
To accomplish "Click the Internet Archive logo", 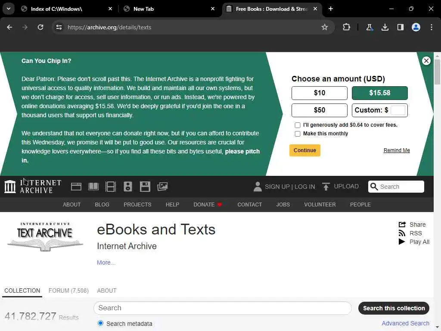I will click(33, 186).
